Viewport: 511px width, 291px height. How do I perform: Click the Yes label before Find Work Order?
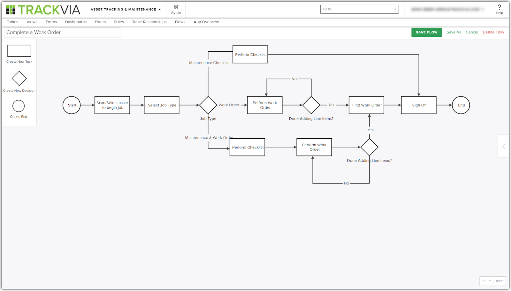pos(332,105)
